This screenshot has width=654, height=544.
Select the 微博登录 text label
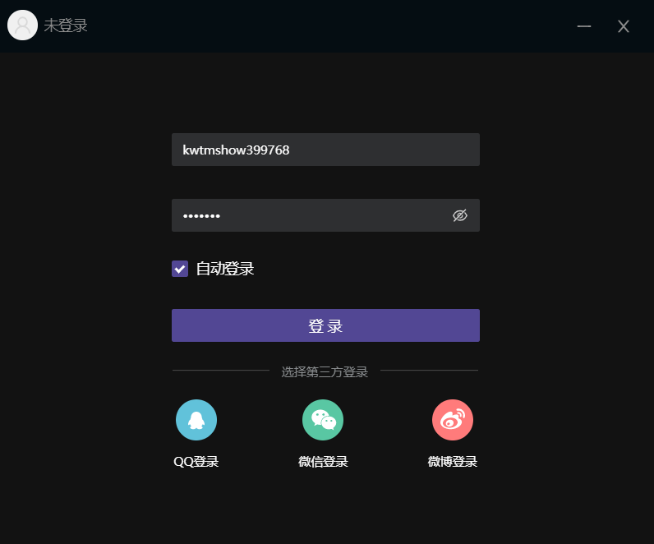pyautogui.click(x=453, y=461)
